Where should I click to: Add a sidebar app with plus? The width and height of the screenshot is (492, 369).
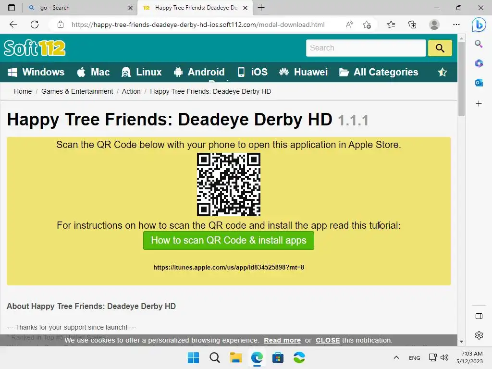(479, 104)
